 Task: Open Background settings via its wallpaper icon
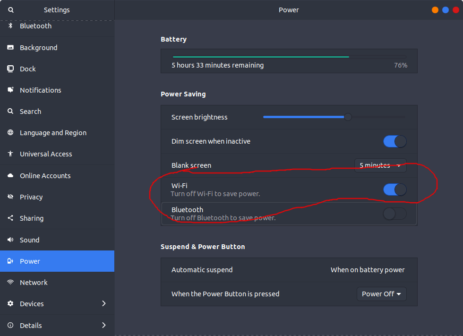(x=9, y=47)
